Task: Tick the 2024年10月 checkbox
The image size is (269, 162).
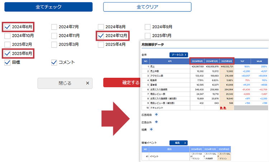Action: (x=8, y=36)
